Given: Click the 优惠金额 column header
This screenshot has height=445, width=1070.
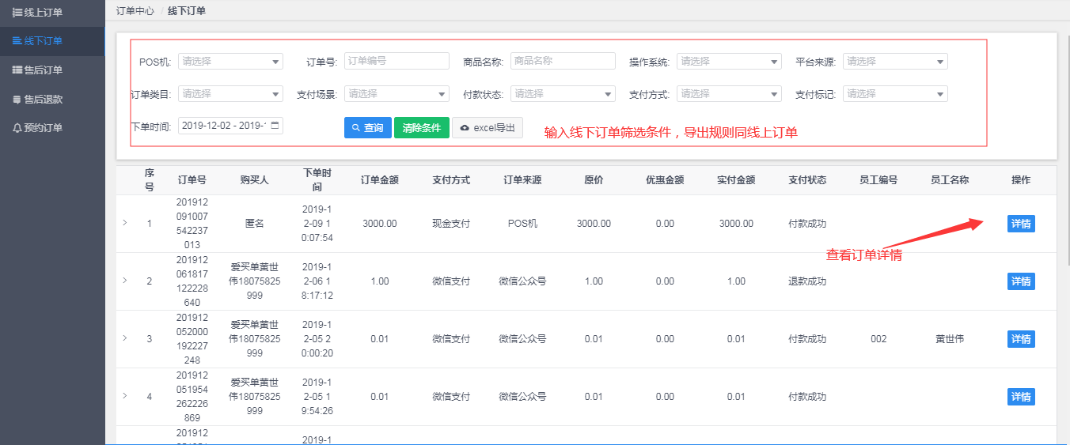Looking at the screenshot, I should pos(665,180).
